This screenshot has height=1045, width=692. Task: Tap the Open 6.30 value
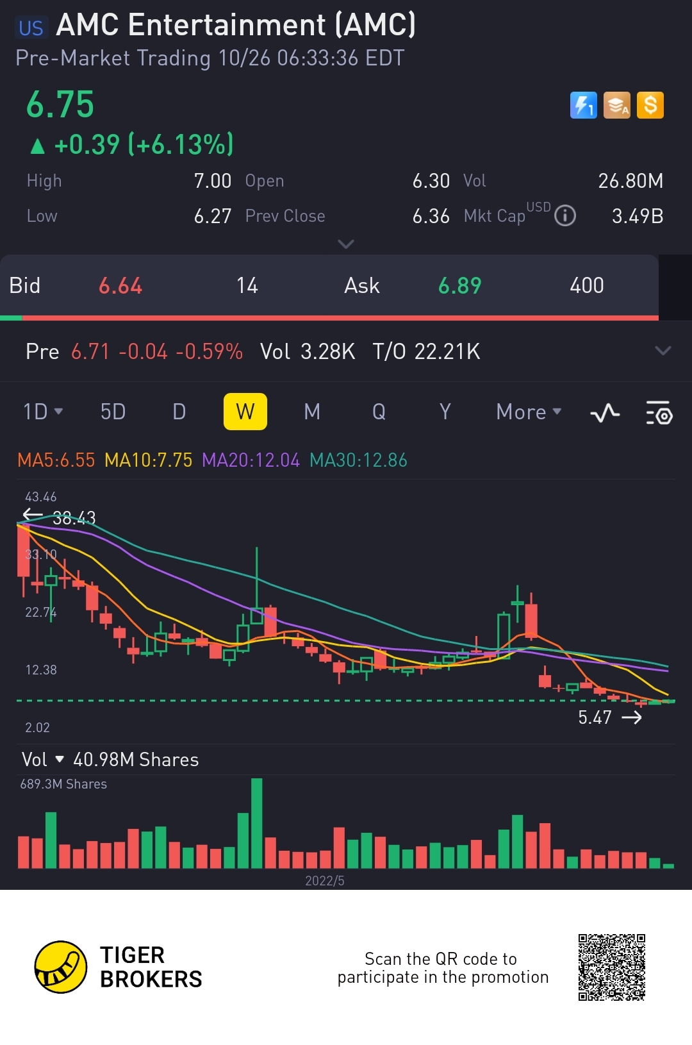tap(431, 181)
